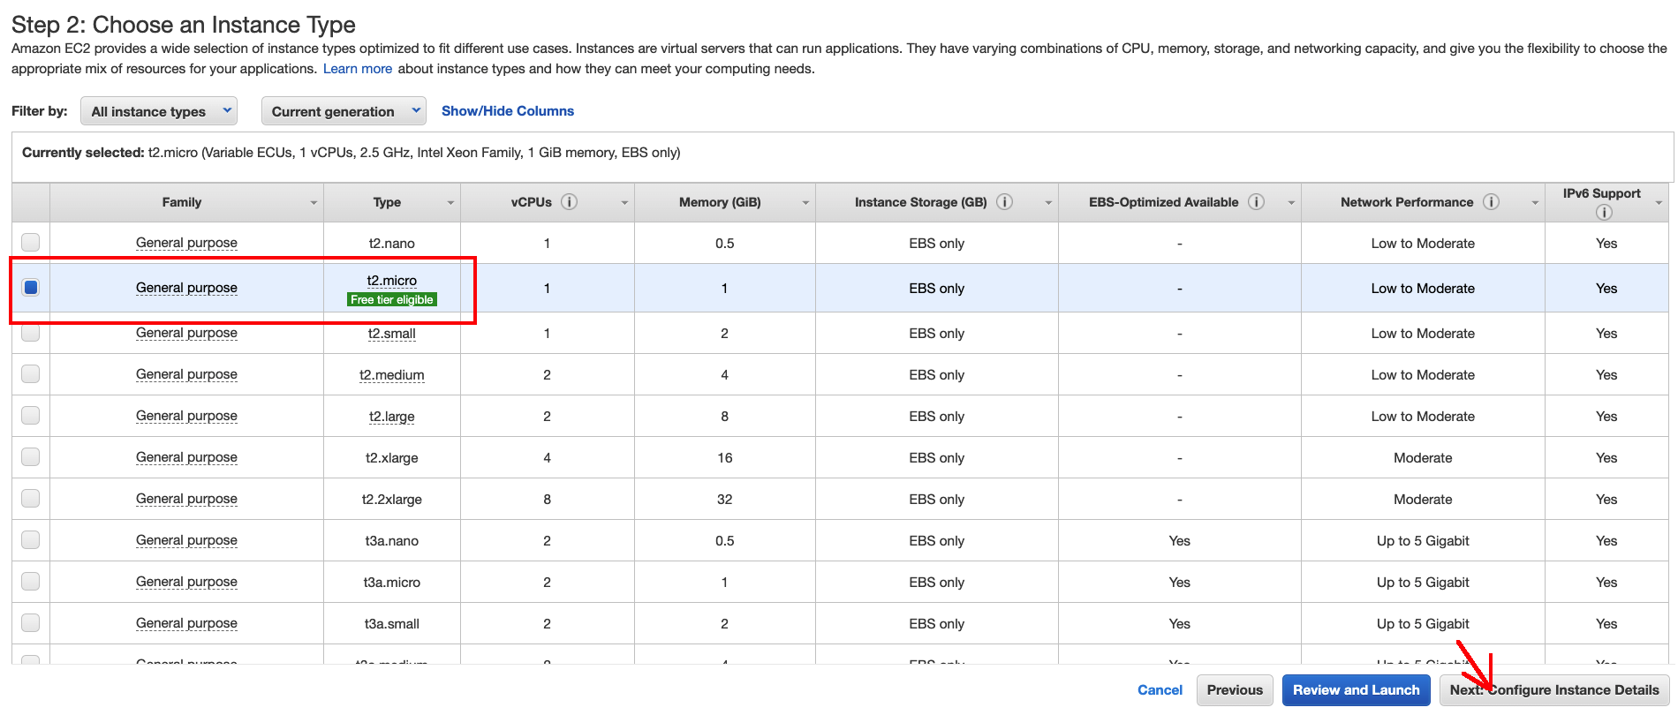The height and width of the screenshot is (715, 1678).
Task: Open the IPv6 Support column sort arrow
Action: pyautogui.click(x=1659, y=203)
